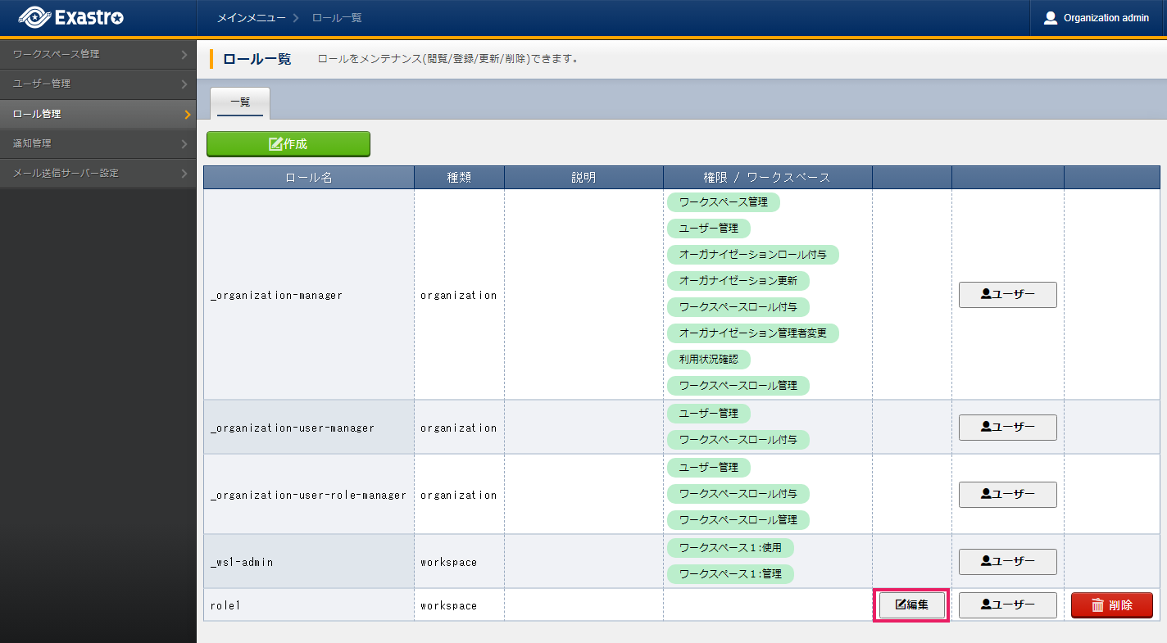Screen dimensions: 1167x643
Task: Open ユーザー for _organization-user-manager role
Action: pyautogui.click(x=1007, y=428)
